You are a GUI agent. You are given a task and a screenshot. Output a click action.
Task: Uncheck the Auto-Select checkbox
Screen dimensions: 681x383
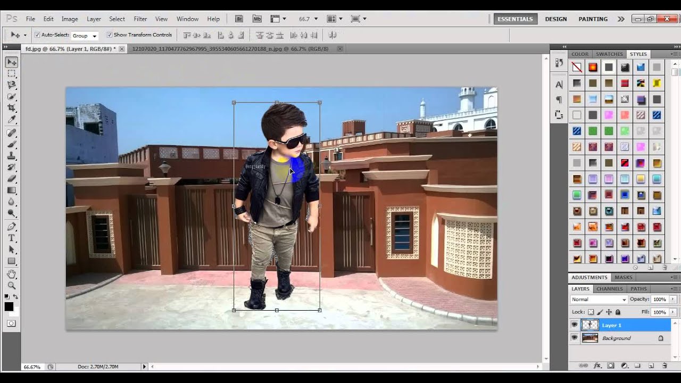pyautogui.click(x=37, y=35)
